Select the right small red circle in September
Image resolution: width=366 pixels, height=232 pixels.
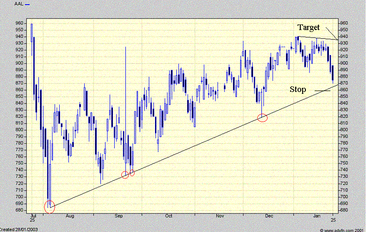132,173
